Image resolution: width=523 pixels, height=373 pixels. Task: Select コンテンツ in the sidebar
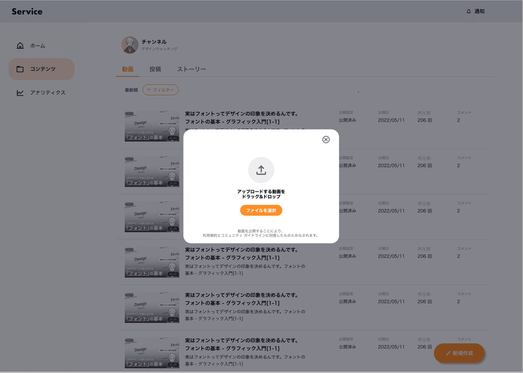pos(41,69)
